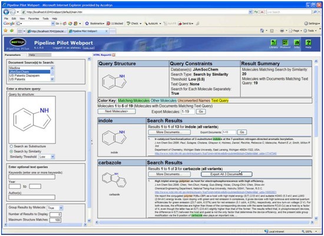Click the browser Forward arrow button
This screenshot has height=236, width=324.
click(x=12, y=12)
